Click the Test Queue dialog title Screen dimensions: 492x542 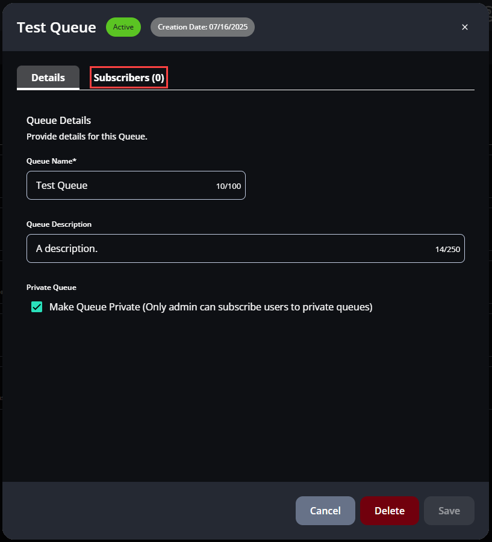57,27
